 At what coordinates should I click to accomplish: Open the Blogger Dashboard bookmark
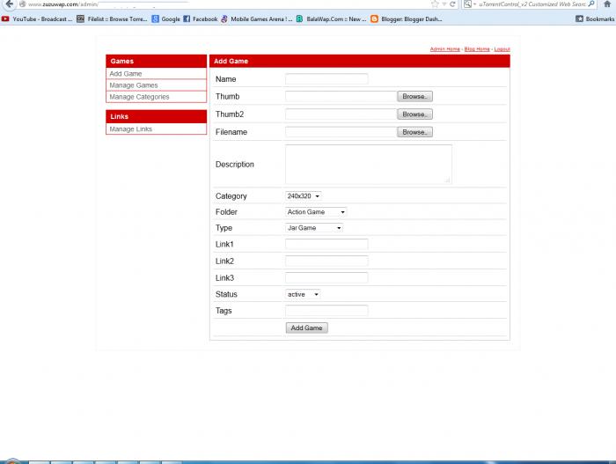[407, 18]
